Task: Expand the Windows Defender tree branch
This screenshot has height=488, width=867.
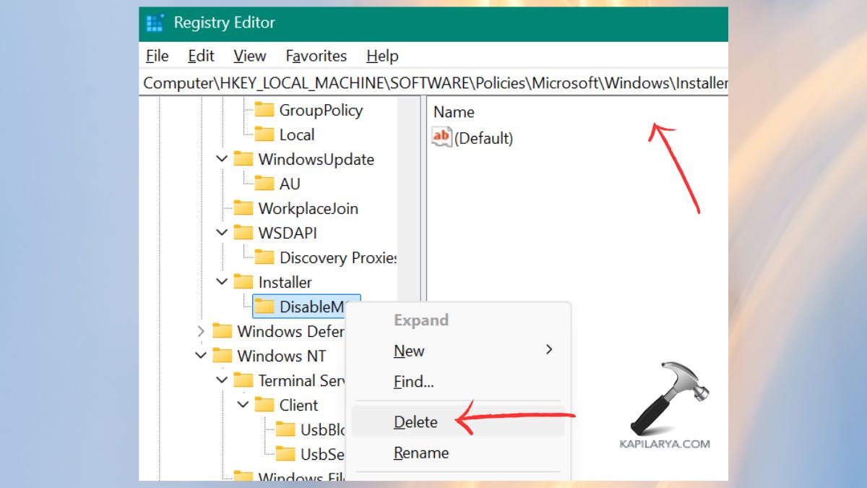Action: pyautogui.click(x=201, y=331)
